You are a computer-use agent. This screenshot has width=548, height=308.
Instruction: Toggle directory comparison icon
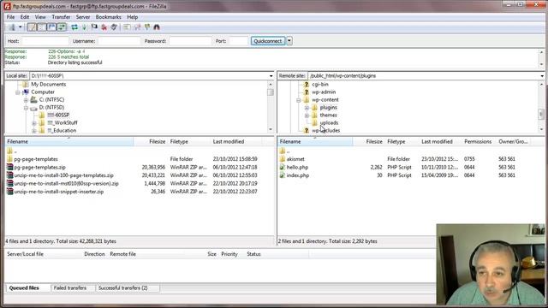click(x=137, y=27)
